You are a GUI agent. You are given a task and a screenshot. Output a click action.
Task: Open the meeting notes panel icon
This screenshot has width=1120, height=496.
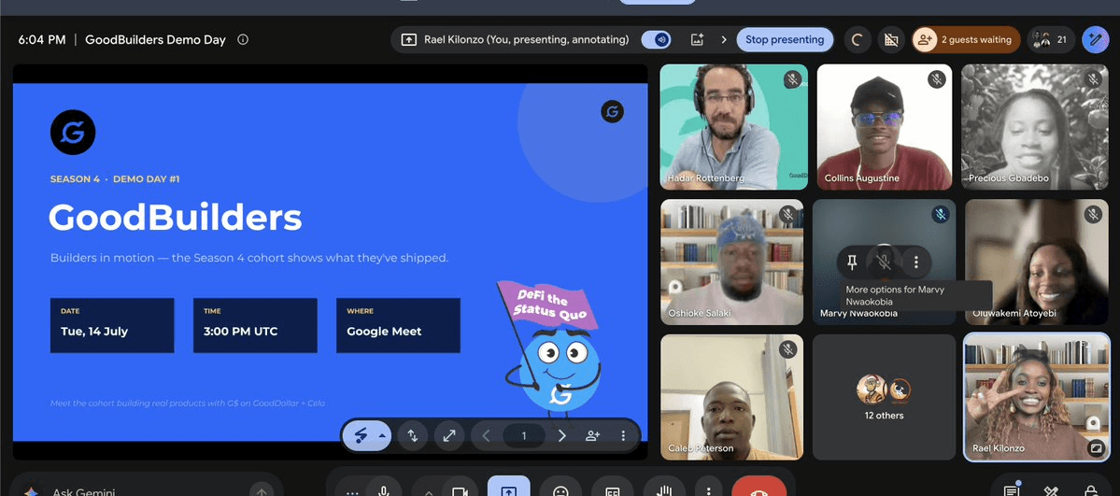click(1011, 490)
